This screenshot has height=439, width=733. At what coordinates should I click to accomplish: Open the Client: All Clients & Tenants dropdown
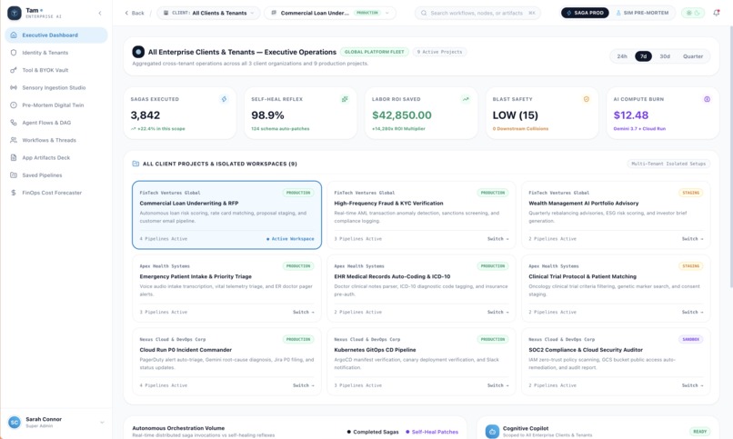click(209, 13)
